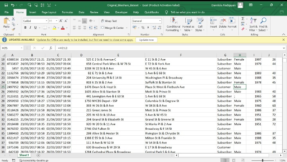Screen dimensions: 287x162
Task: Click Tell me what you want to do
Action: click(188, 12)
